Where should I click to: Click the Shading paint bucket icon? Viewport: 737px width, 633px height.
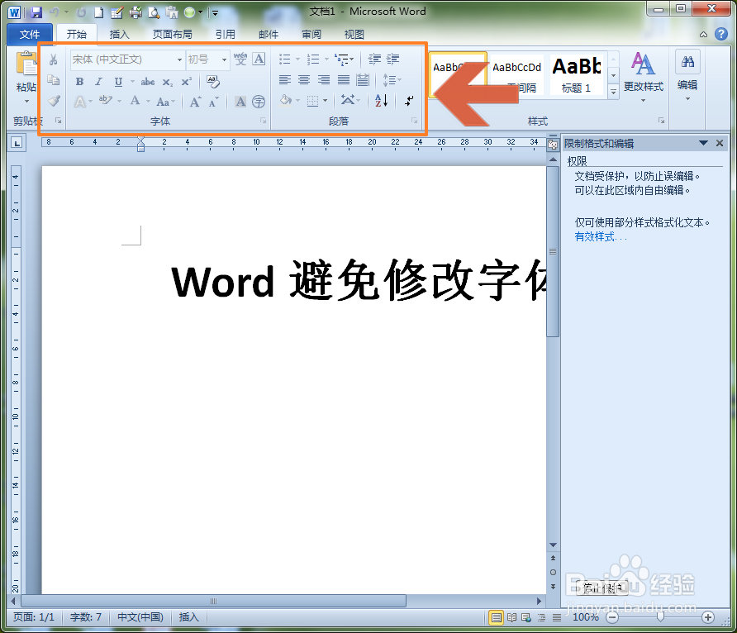(x=286, y=100)
